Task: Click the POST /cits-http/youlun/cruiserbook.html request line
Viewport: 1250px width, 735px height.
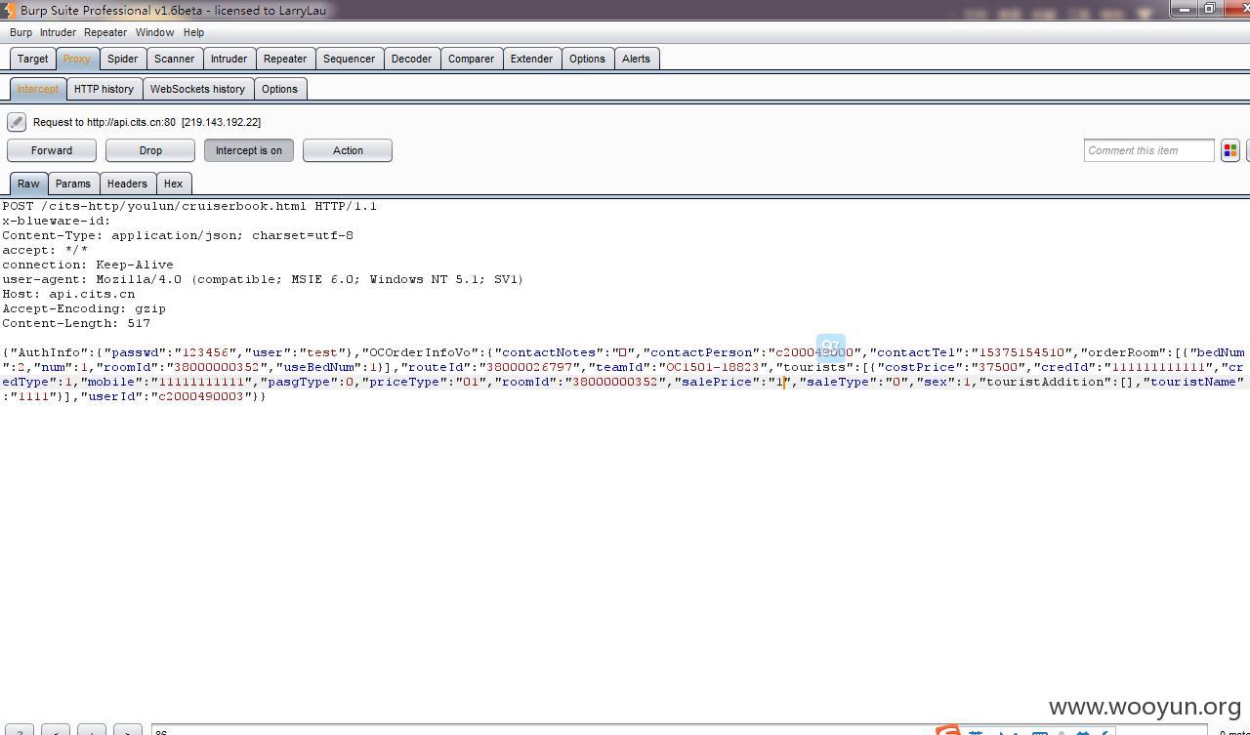Action: [189, 206]
